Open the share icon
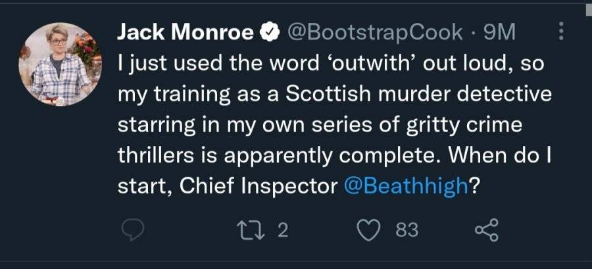 click(x=487, y=230)
